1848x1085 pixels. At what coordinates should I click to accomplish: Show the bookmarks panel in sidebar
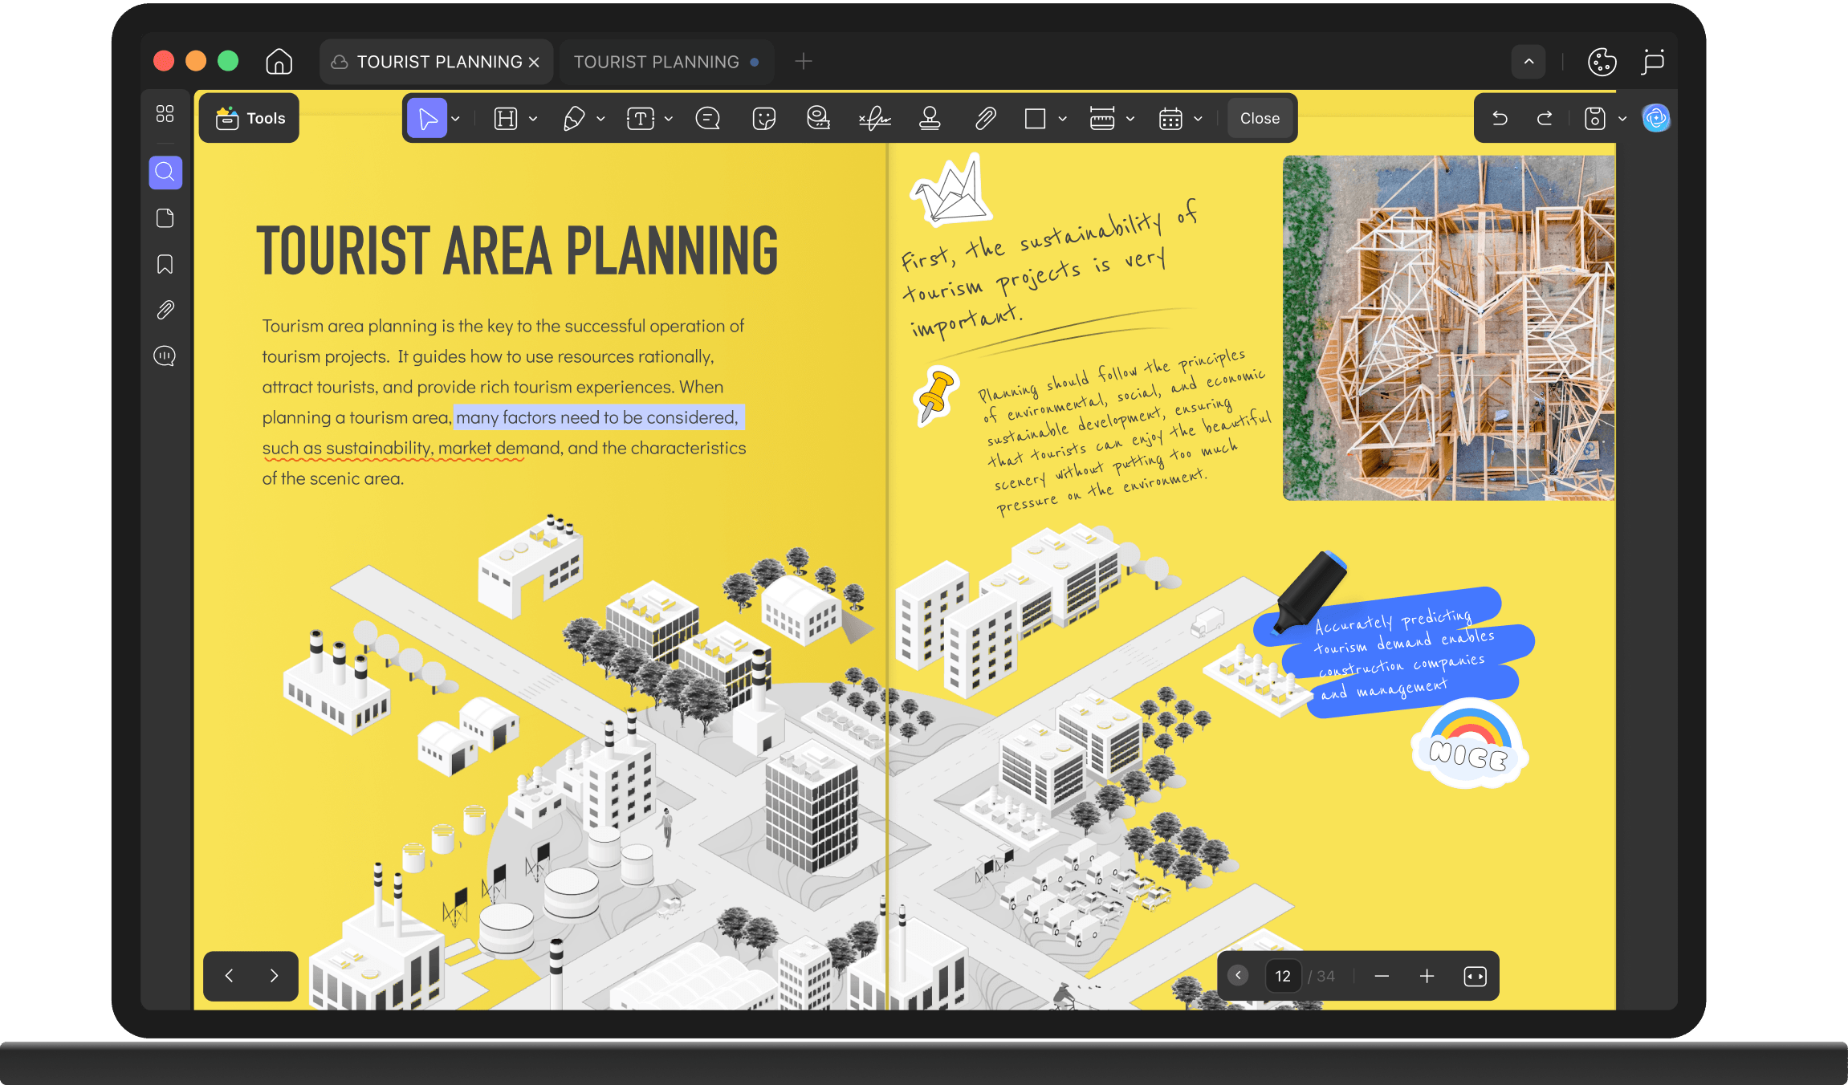click(x=165, y=264)
